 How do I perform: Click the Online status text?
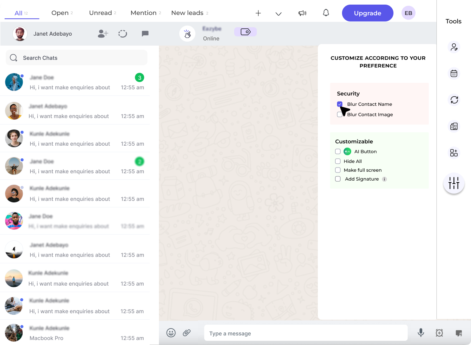pos(211,38)
